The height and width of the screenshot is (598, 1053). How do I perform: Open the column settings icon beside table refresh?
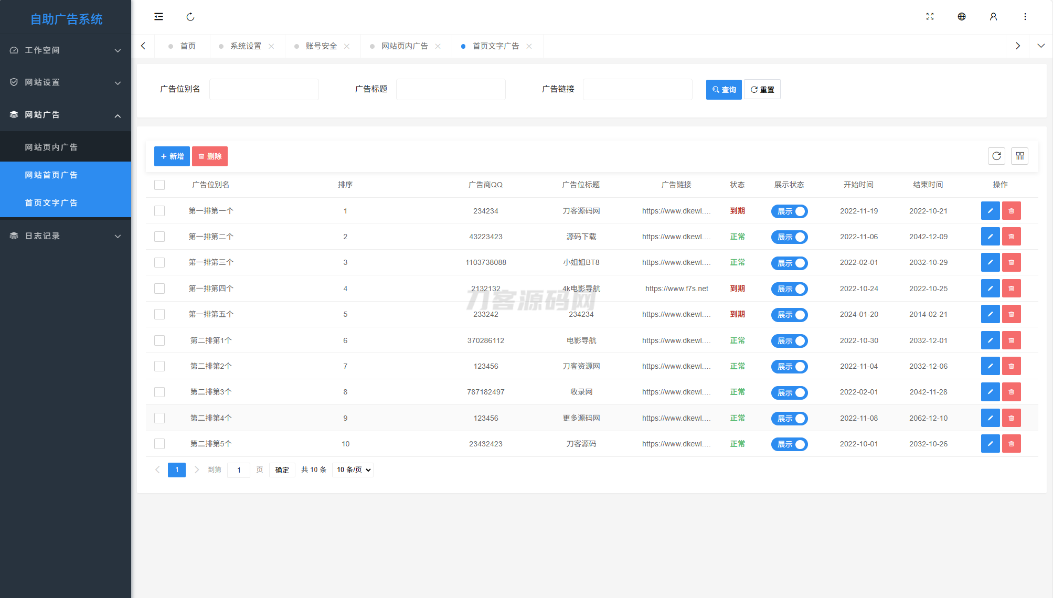1019,156
